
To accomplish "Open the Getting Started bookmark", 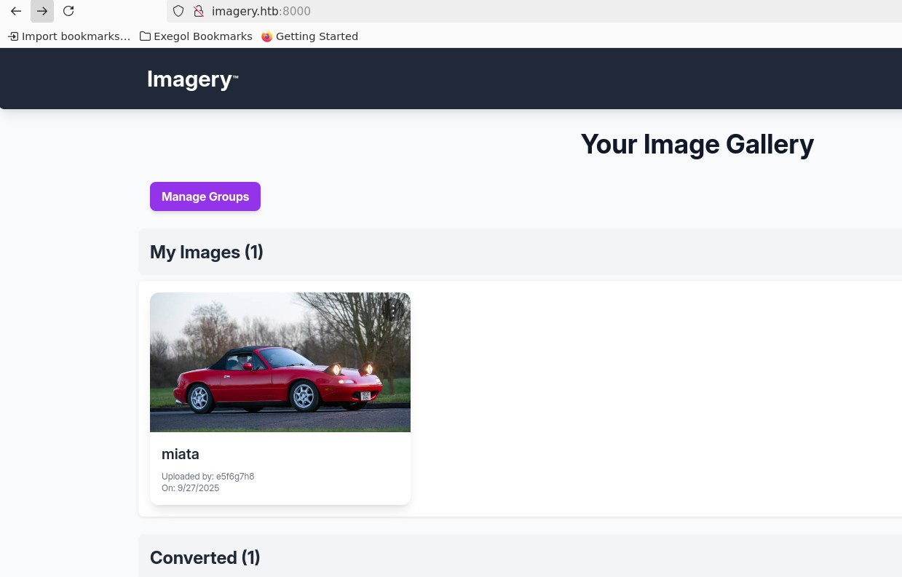I will pyautogui.click(x=309, y=36).
